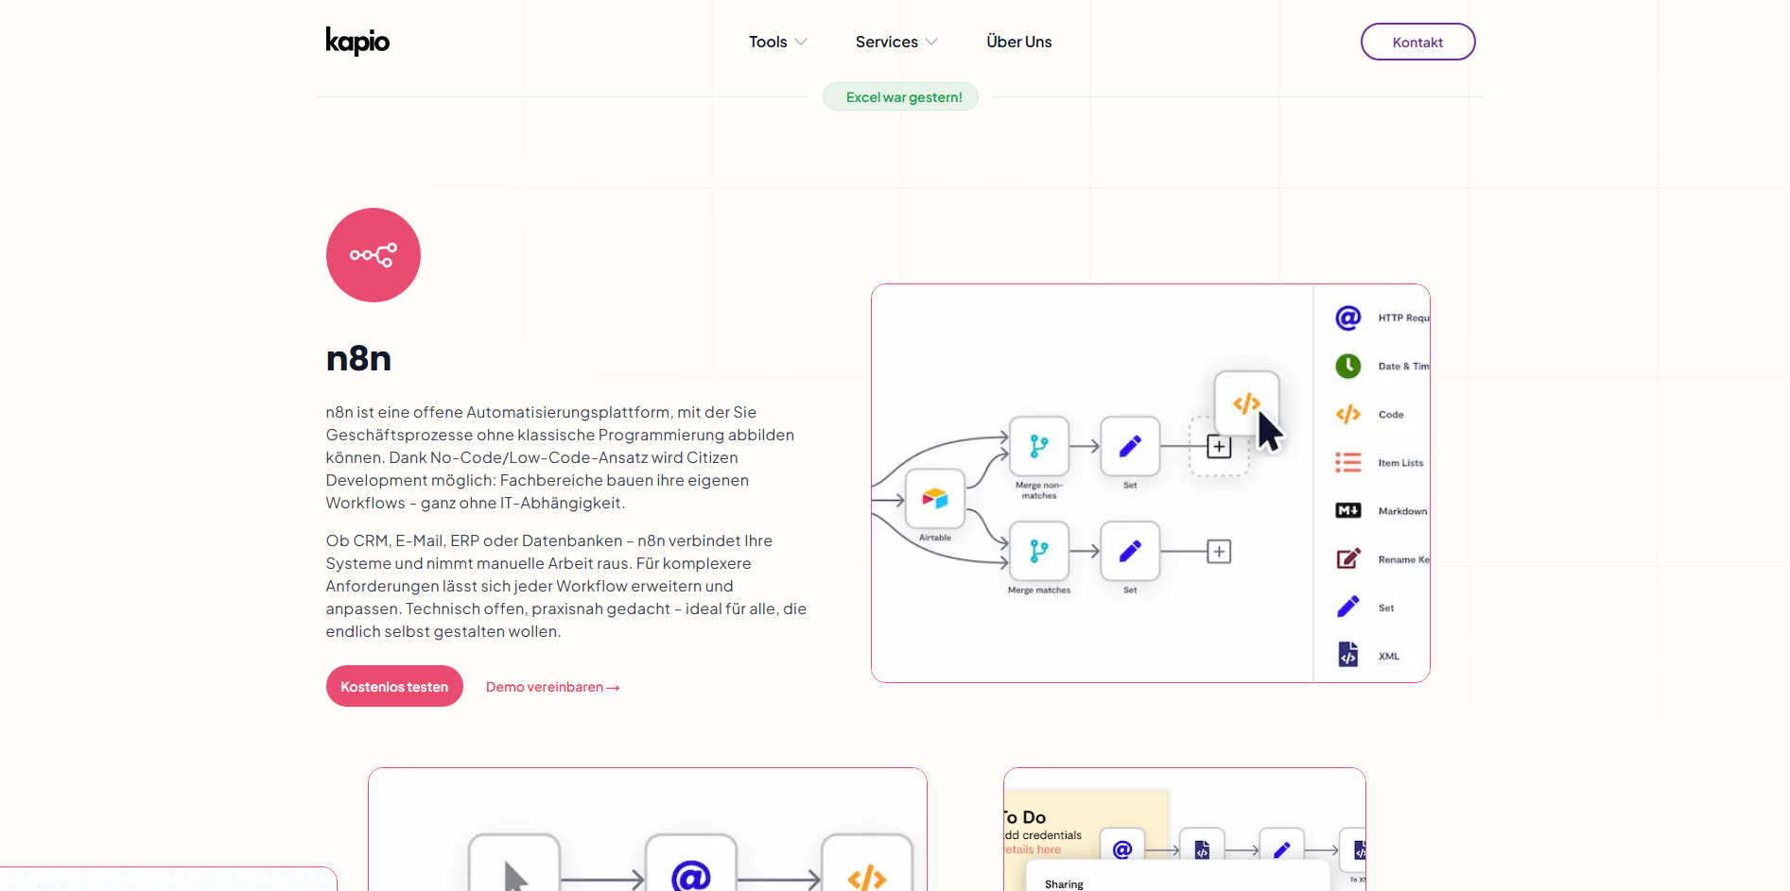Select the orange Code icon in node list
1790x891 pixels.
pos(1347,415)
